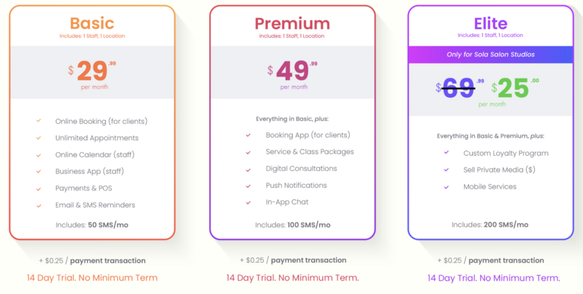Viewport: 583px width, 294px height.
Task: Select the Premium plan title
Action: pos(292,23)
